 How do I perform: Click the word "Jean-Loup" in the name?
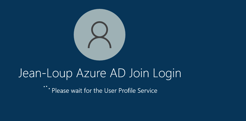pos(45,73)
